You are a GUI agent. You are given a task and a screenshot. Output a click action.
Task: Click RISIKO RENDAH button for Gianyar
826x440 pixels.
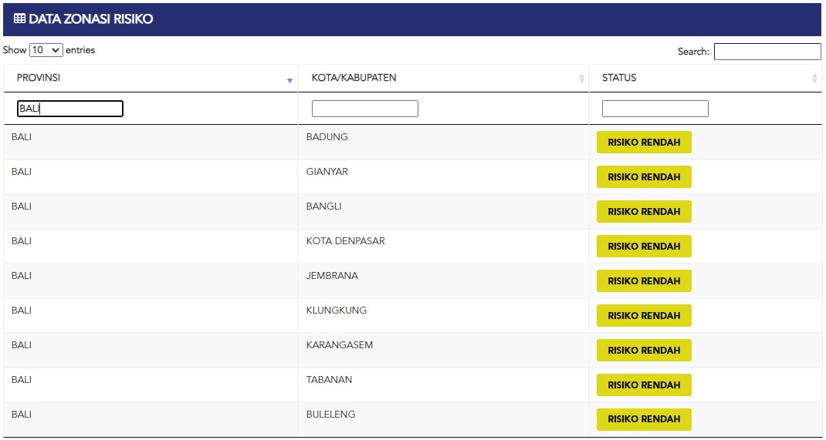click(644, 177)
